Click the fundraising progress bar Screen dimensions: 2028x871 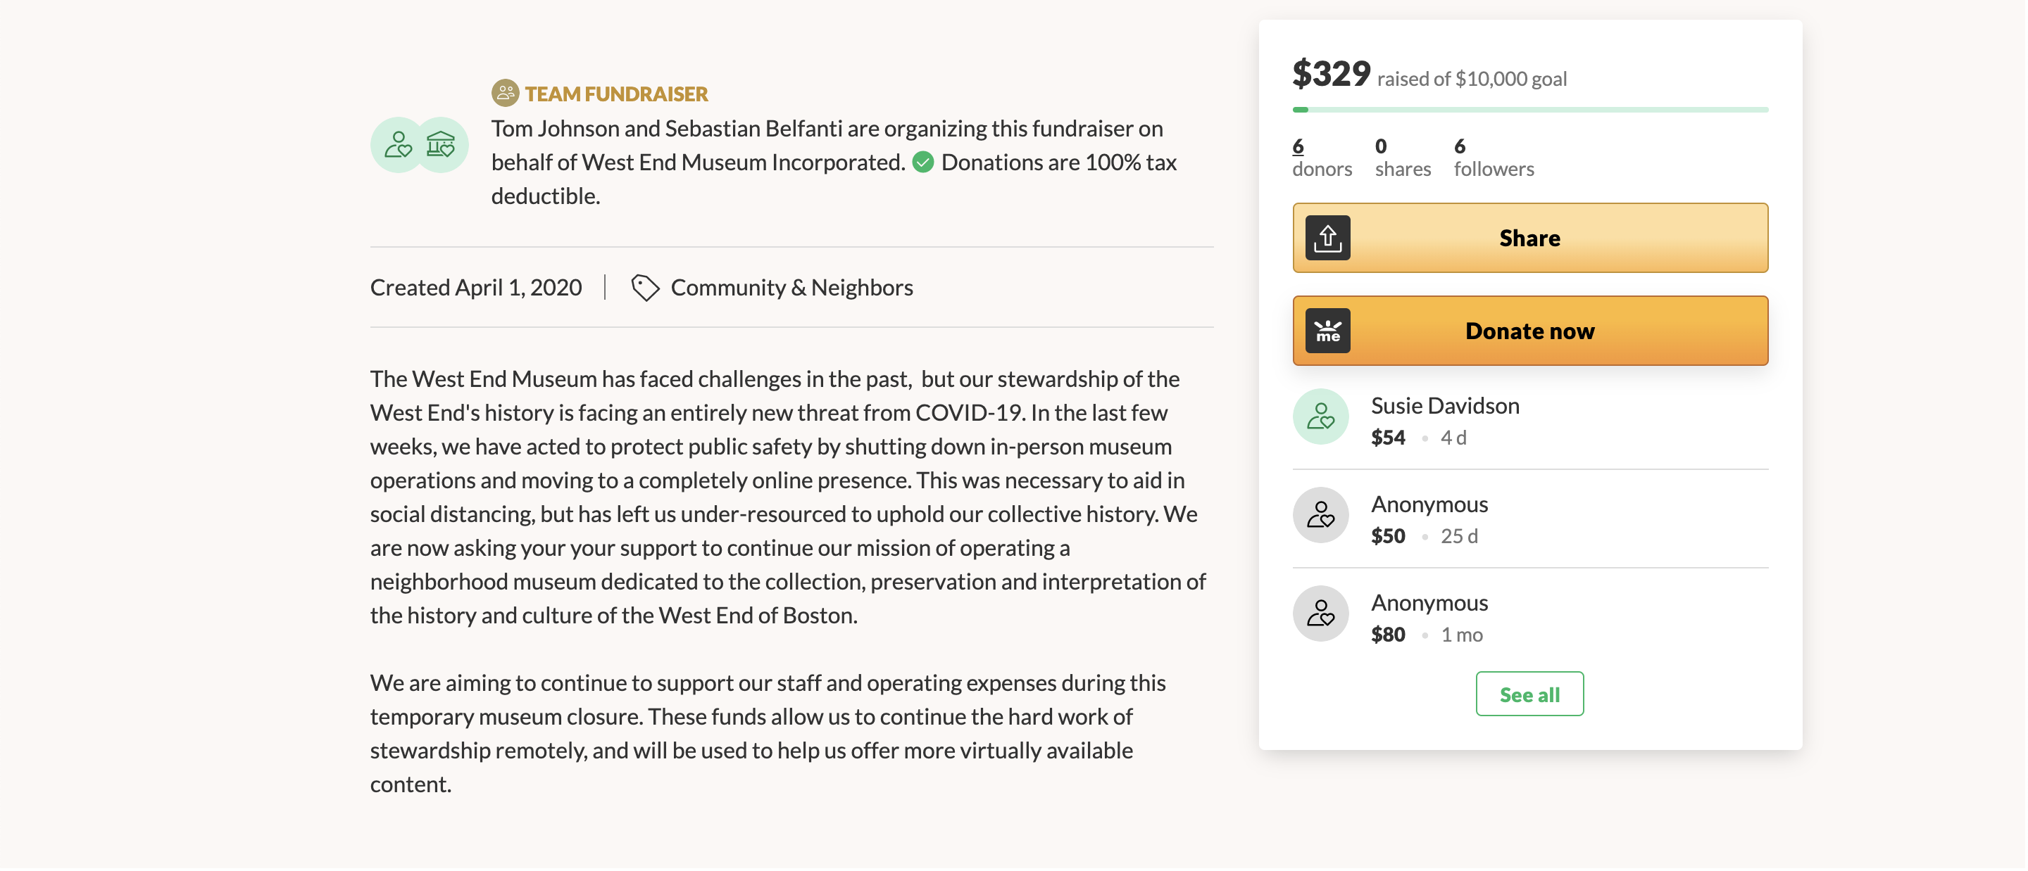pyautogui.click(x=1529, y=109)
